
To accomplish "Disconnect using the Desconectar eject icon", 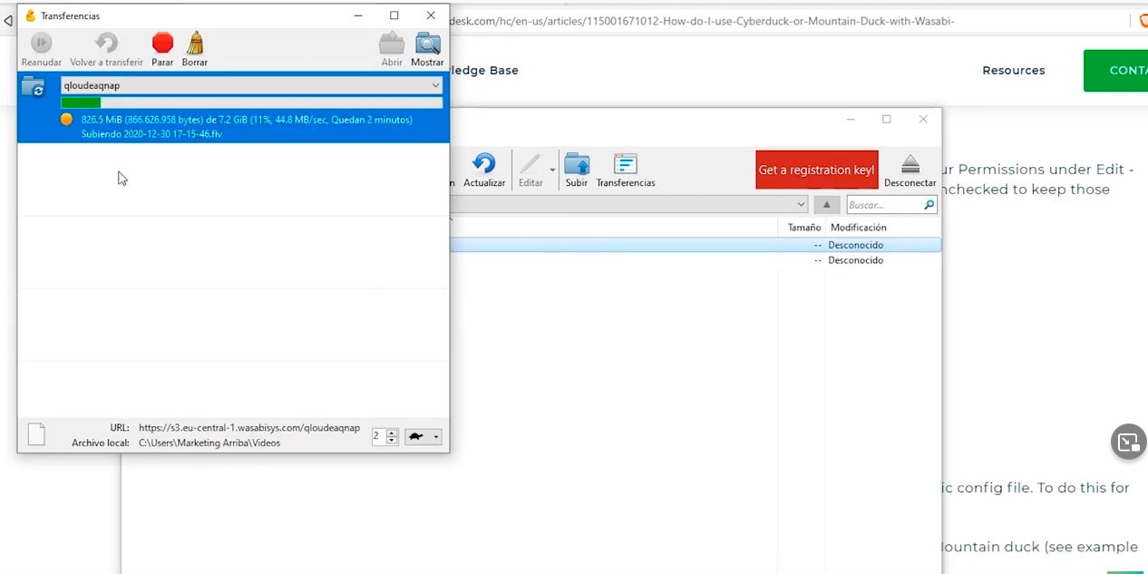I will [x=910, y=164].
